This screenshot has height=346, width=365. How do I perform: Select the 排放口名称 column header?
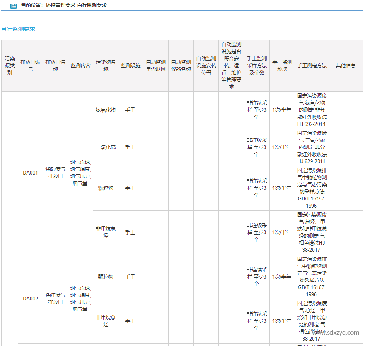(x=55, y=66)
